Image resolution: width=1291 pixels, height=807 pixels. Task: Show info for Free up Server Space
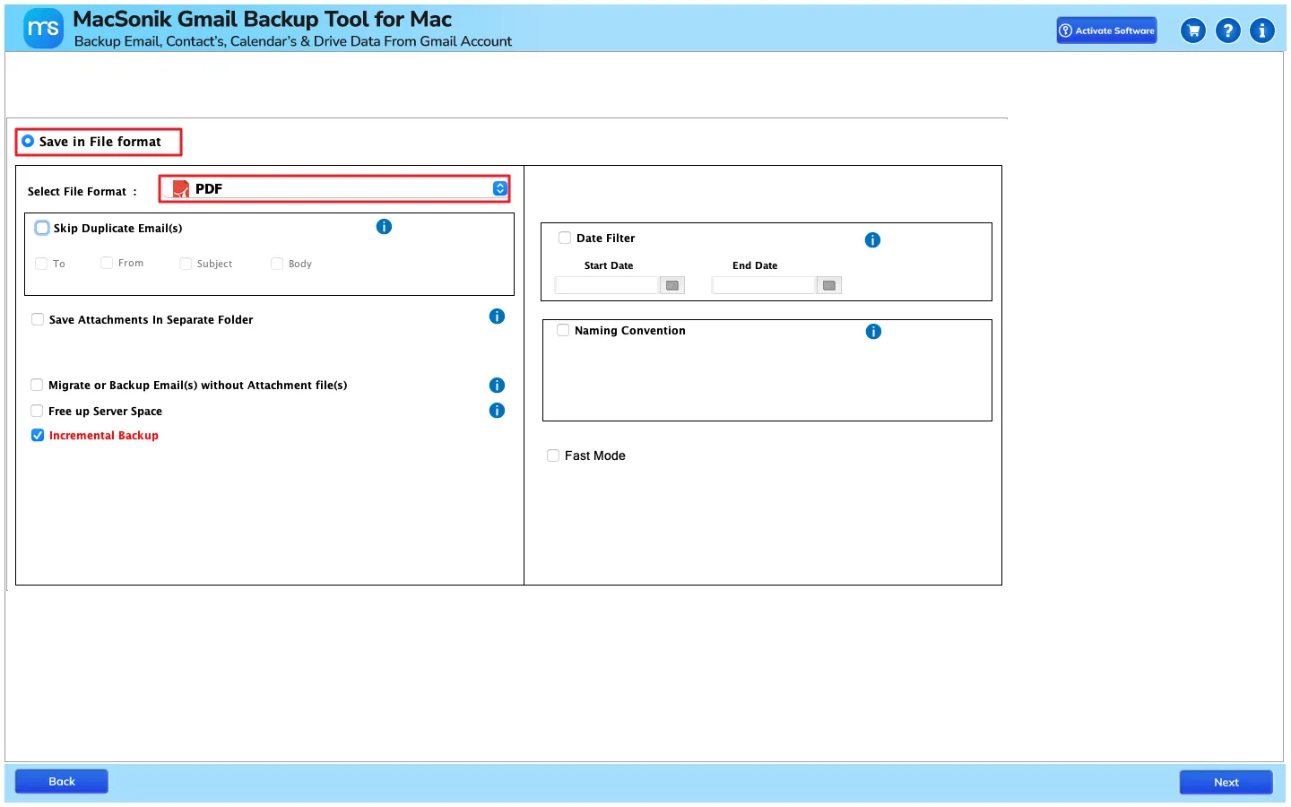[x=497, y=411]
